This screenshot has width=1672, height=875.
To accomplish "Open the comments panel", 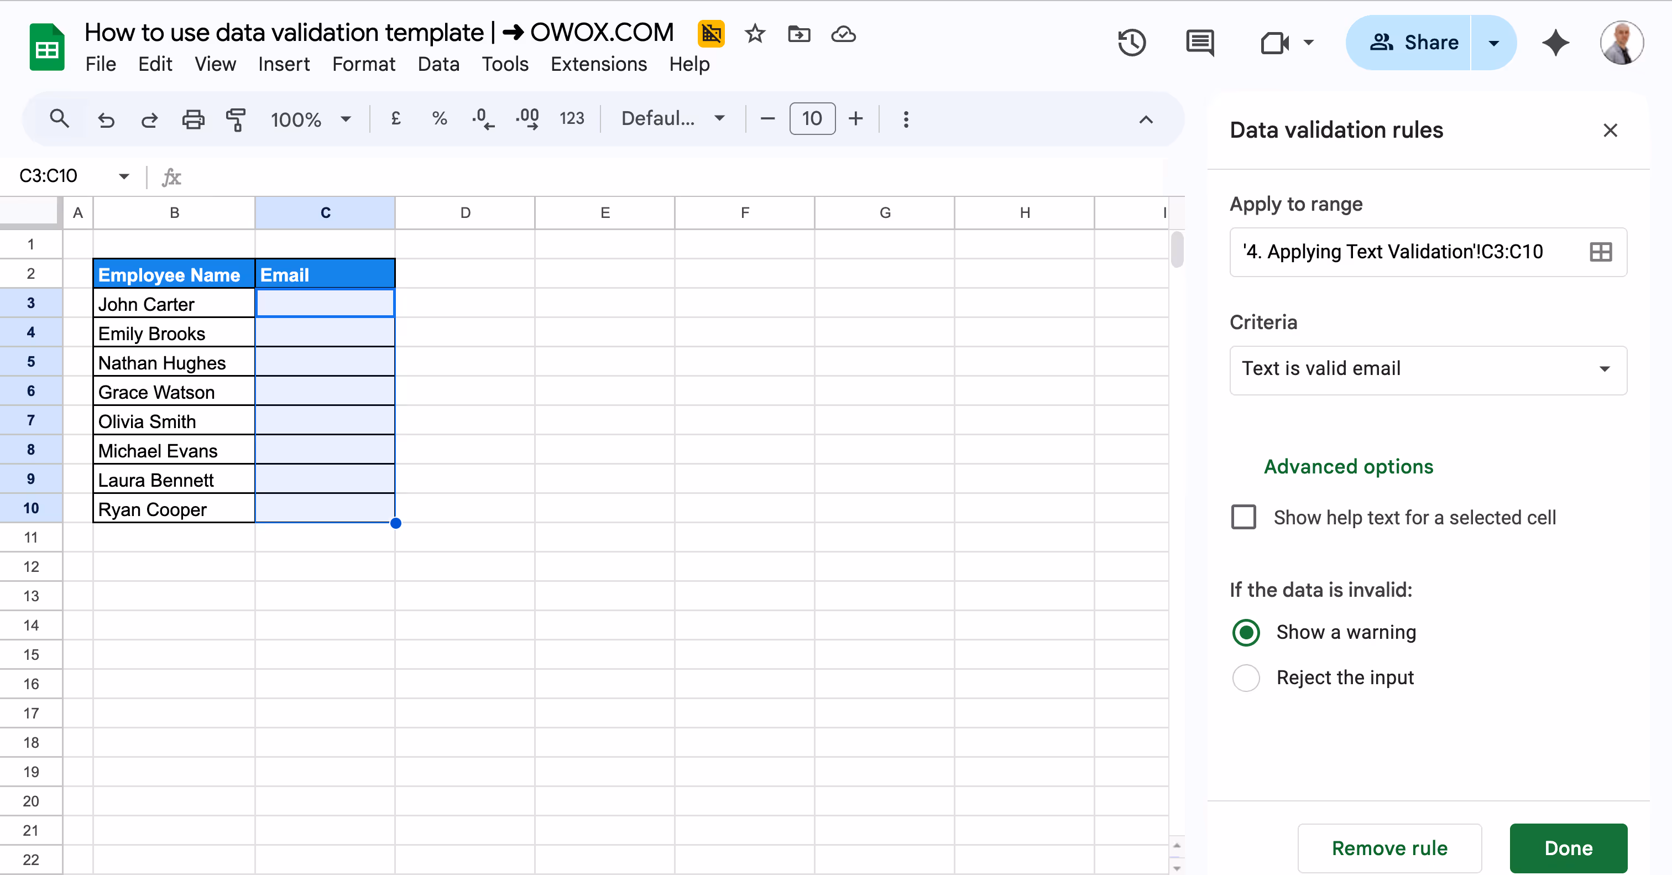I will point(1199,43).
